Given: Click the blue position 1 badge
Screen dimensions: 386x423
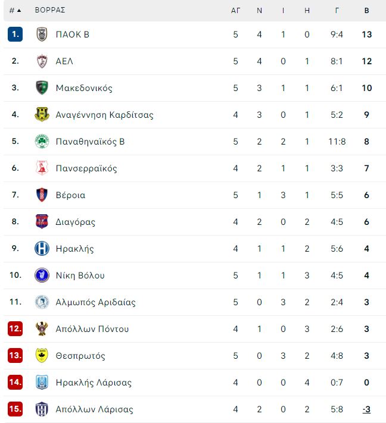Looking at the screenshot, I should (15, 35).
